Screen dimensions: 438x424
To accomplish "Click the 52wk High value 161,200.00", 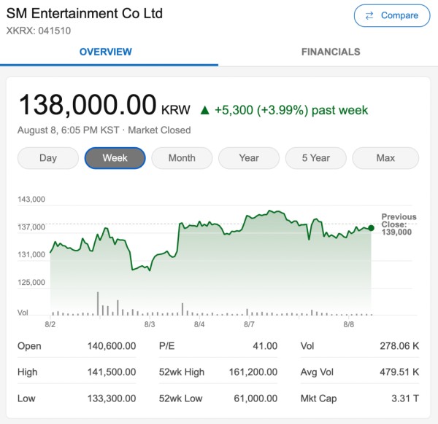I will coord(253,372).
